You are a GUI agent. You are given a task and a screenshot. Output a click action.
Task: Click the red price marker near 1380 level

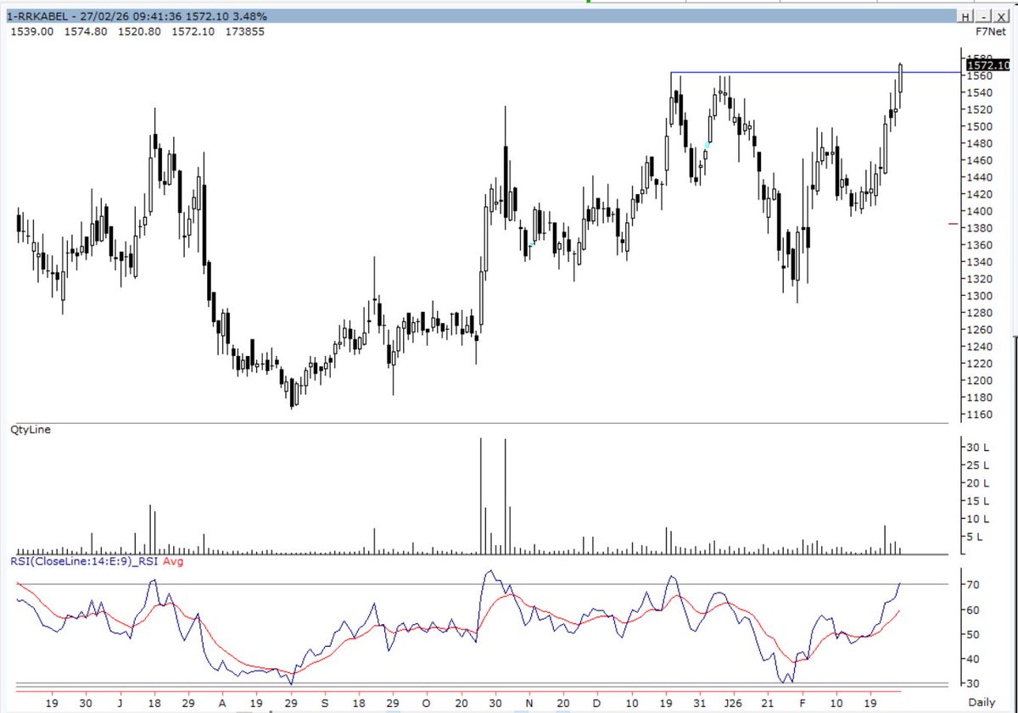tap(954, 226)
